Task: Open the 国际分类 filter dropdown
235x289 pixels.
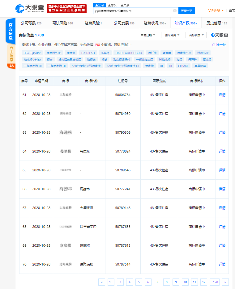Action: (x=171, y=35)
